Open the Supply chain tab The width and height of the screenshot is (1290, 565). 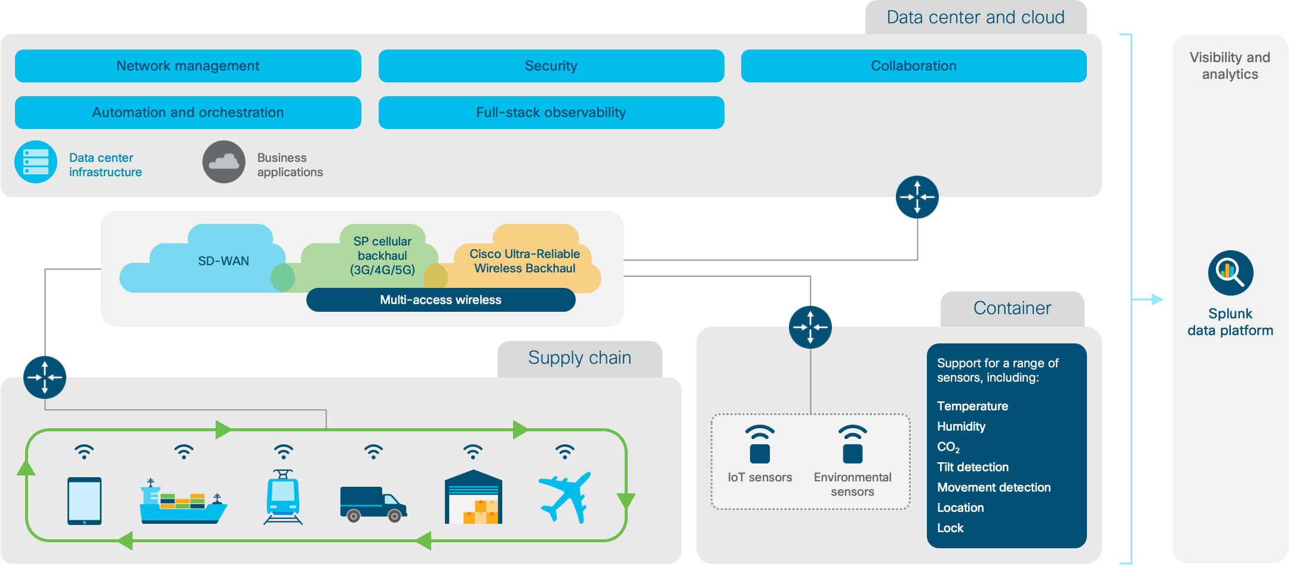point(580,358)
